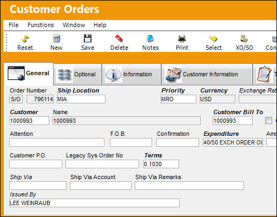Select the clipboard icon tab
This screenshot has height=217, width=277.
(x=265, y=74)
